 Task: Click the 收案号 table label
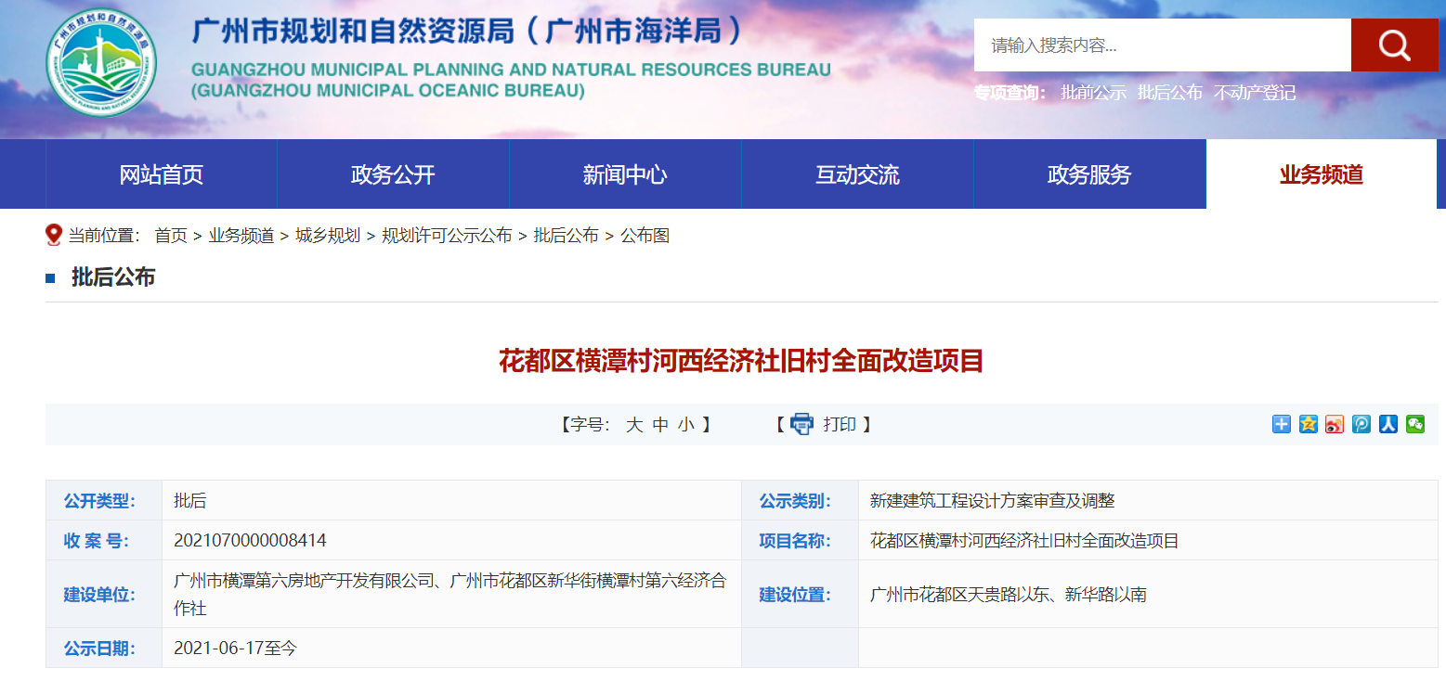(97, 541)
